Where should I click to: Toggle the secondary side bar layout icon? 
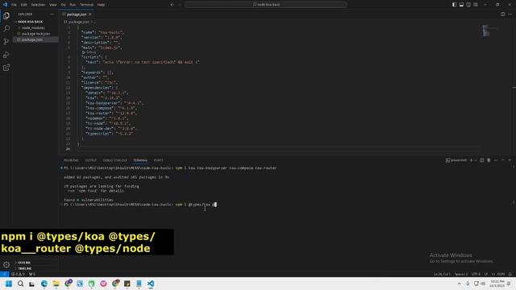(x=468, y=5)
